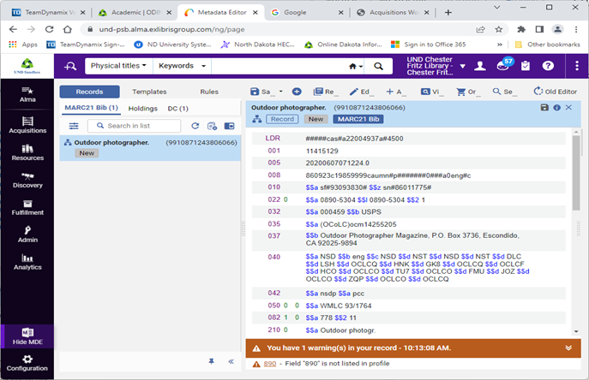589x380 pixels.
Task: Select the Records tab
Action: [x=89, y=92]
